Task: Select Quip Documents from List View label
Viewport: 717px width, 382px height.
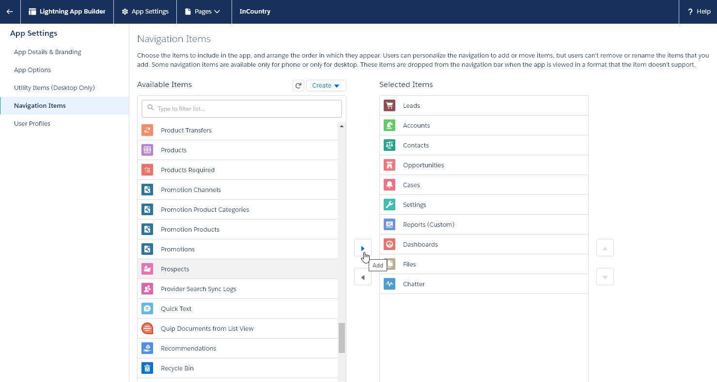Action: (x=207, y=329)
